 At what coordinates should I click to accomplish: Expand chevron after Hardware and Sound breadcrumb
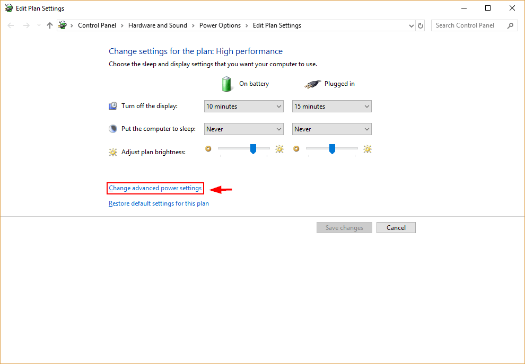pyautogui.click(x=193, y=25)
